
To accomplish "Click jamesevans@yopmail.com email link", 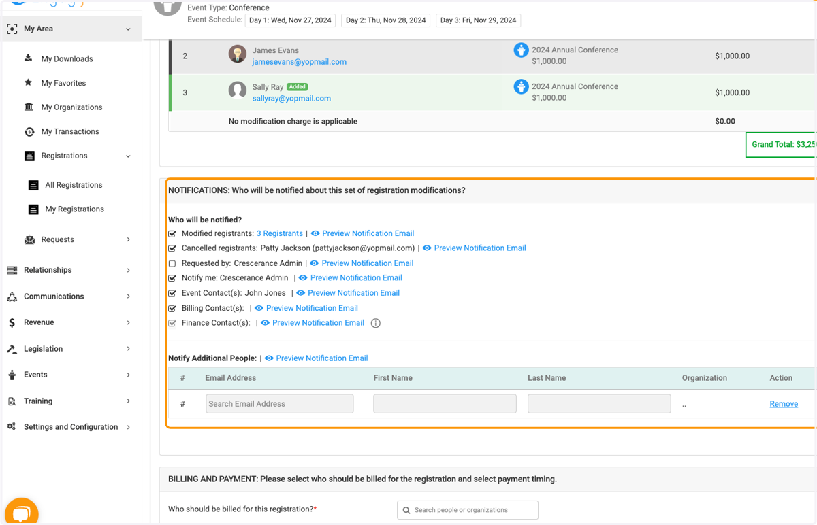I will (299, 62).
